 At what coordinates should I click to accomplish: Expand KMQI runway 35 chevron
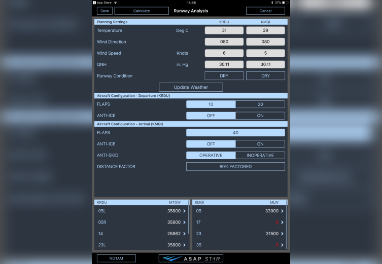coord(282,245)
